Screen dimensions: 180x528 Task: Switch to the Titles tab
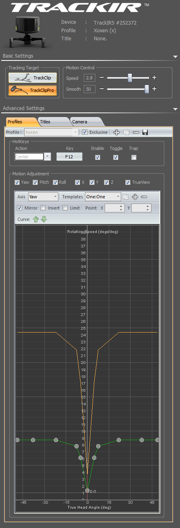pyautogui.click(x=52, y=121)
